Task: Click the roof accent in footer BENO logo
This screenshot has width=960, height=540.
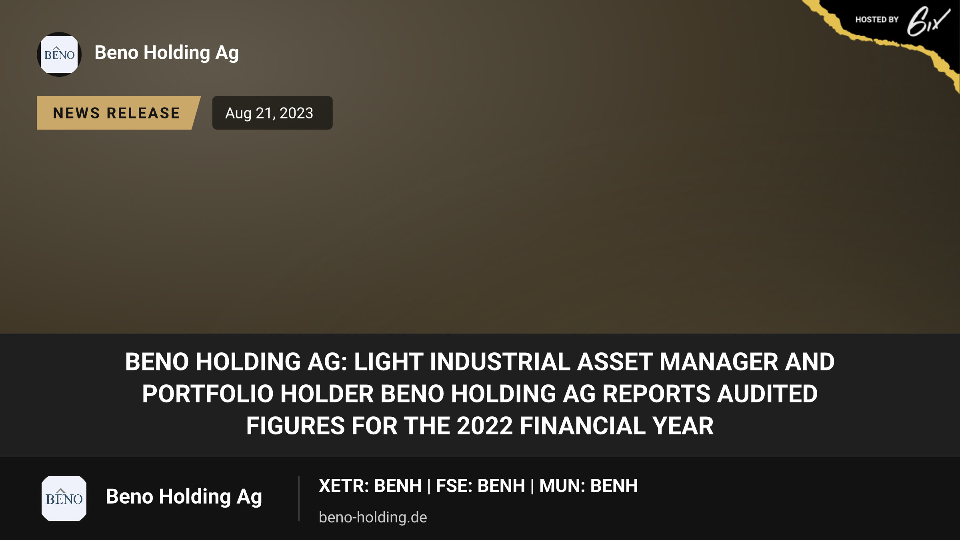Action: 61,490
